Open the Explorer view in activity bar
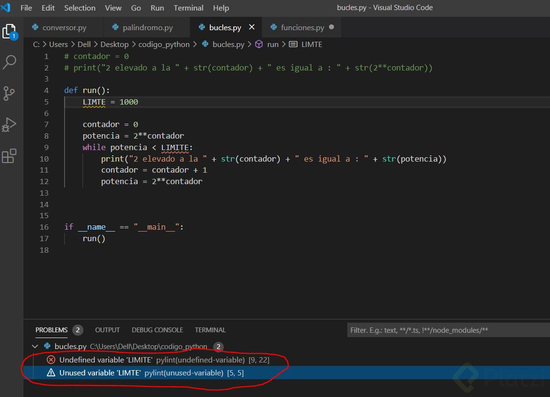The image size is (550, 397). click(10, 32)
